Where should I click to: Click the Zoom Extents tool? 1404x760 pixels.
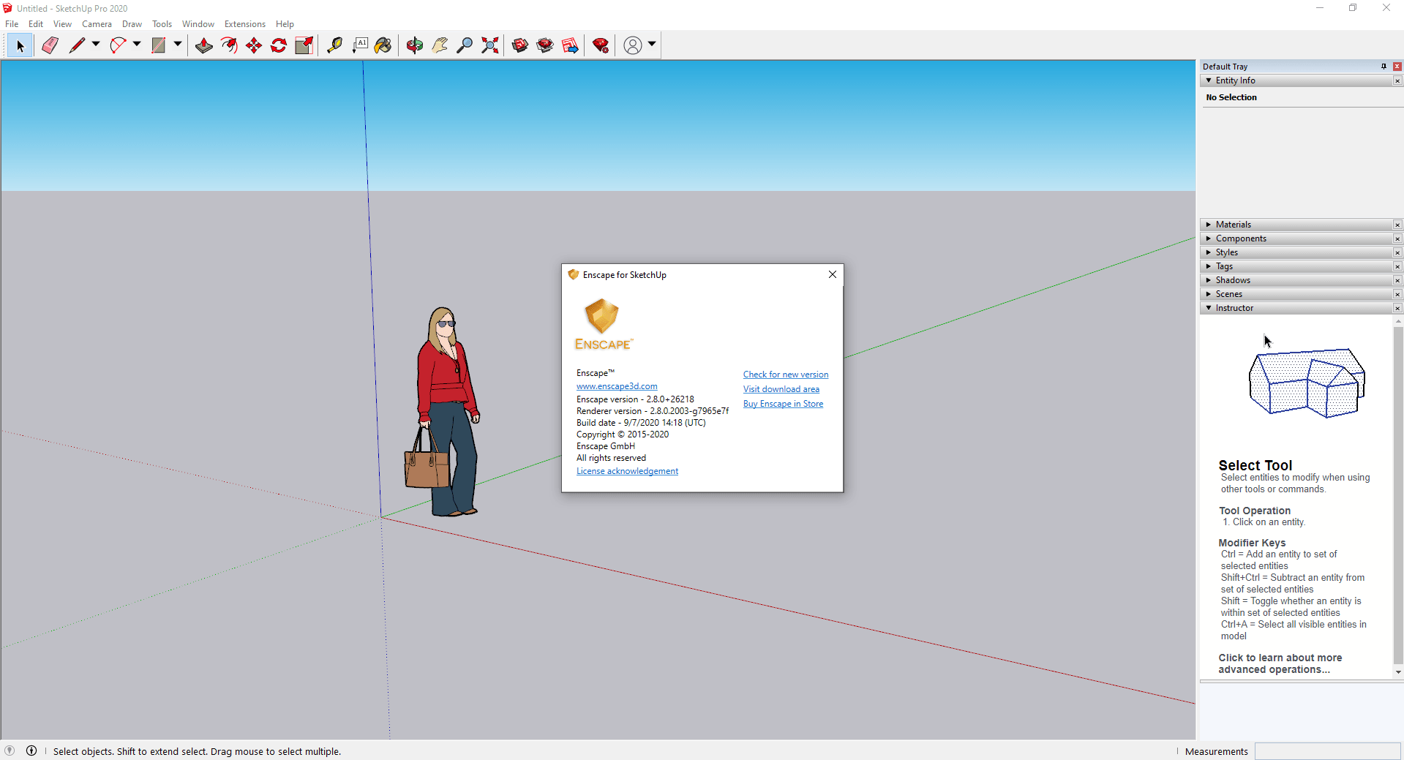(490, 45)
